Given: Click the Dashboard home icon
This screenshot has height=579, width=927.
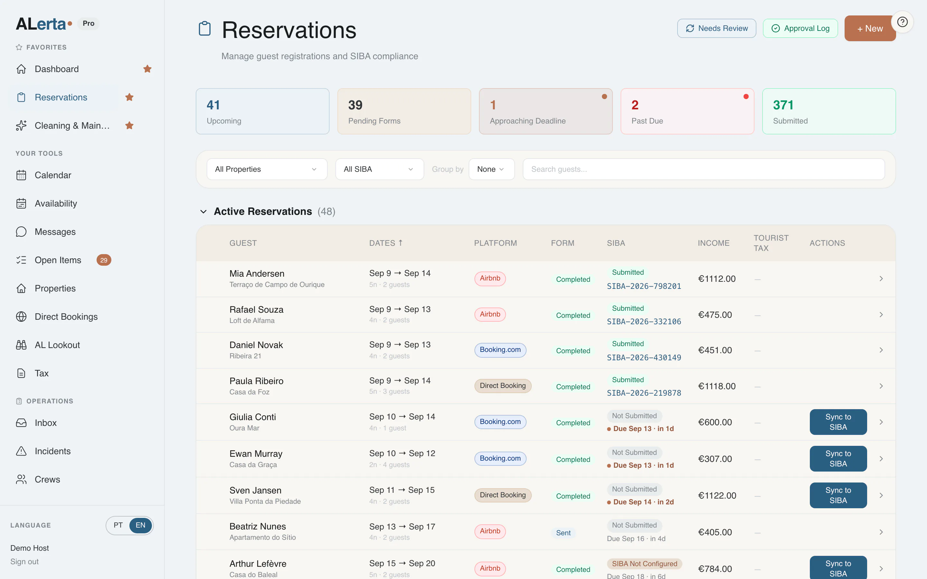Looking at the screenshot, I should [22, 69].
